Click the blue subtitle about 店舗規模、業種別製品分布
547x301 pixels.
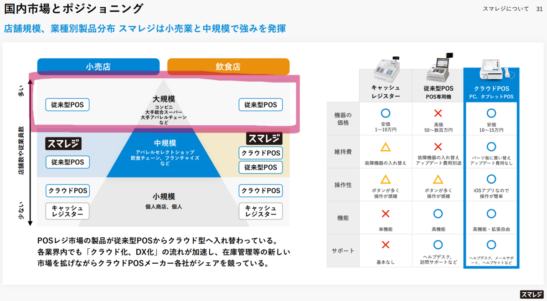(x=145, y=29)
